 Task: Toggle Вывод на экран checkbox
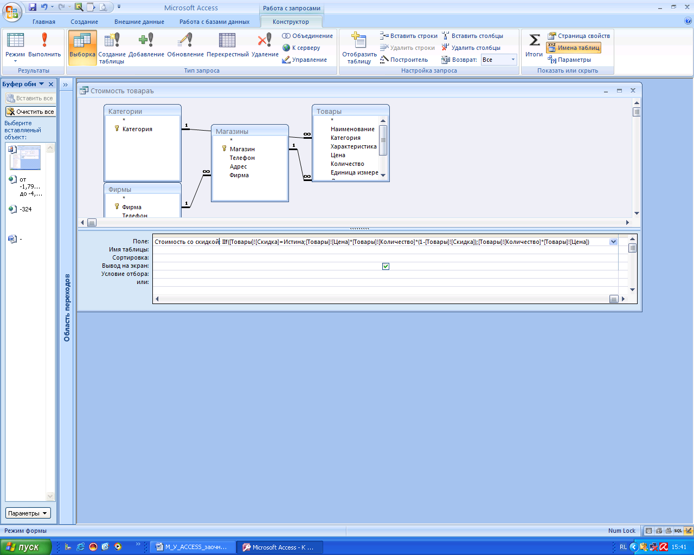click(385, 266)
